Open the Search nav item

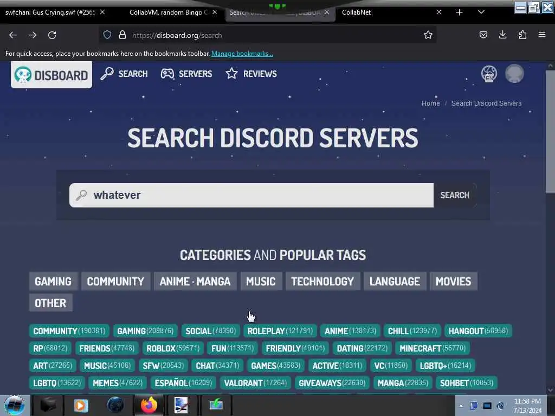click(x=124, y=74)
